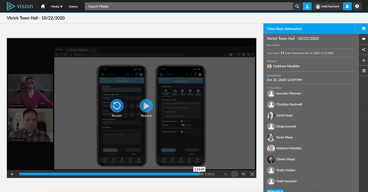
Task: Click the Oct 22, 2020 12:09 PM upload date
Action: pos(284,80)
